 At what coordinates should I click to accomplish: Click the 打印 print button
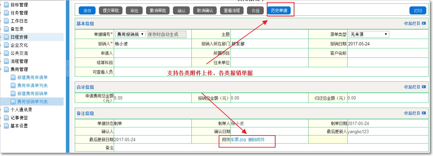[x=418, y=10]
